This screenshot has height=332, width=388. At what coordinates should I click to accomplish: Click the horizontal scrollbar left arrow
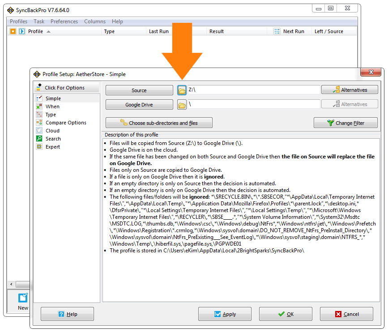[11, 284]
